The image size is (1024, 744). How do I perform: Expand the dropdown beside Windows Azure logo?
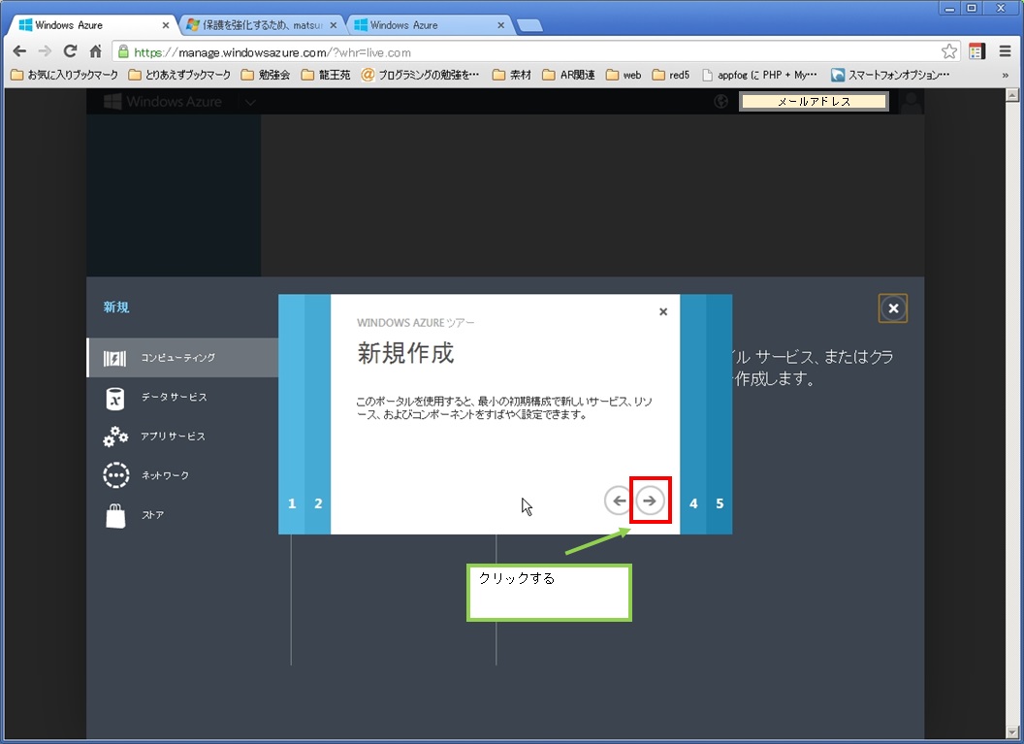(250, 102)
